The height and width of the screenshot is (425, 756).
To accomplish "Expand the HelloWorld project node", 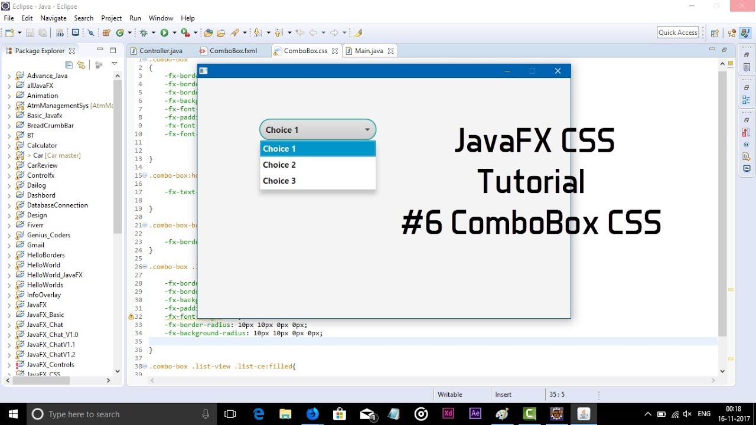I will (9, 265).
